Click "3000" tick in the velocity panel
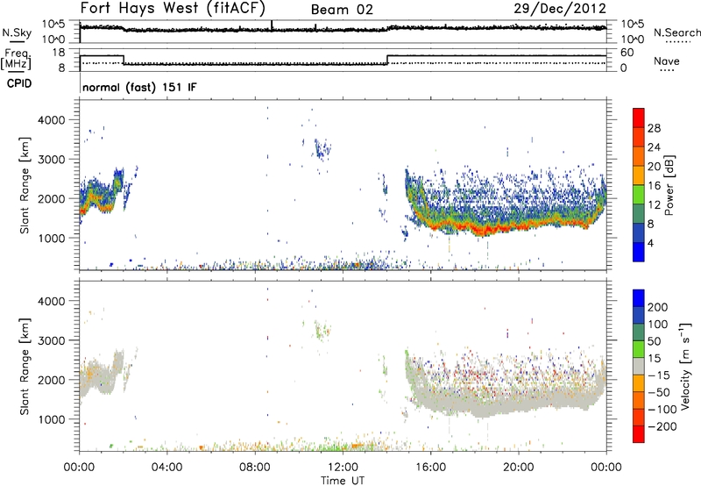 point(52,340)
